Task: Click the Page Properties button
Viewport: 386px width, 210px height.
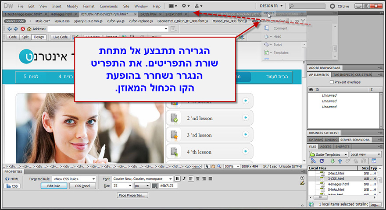Action: 132,195
